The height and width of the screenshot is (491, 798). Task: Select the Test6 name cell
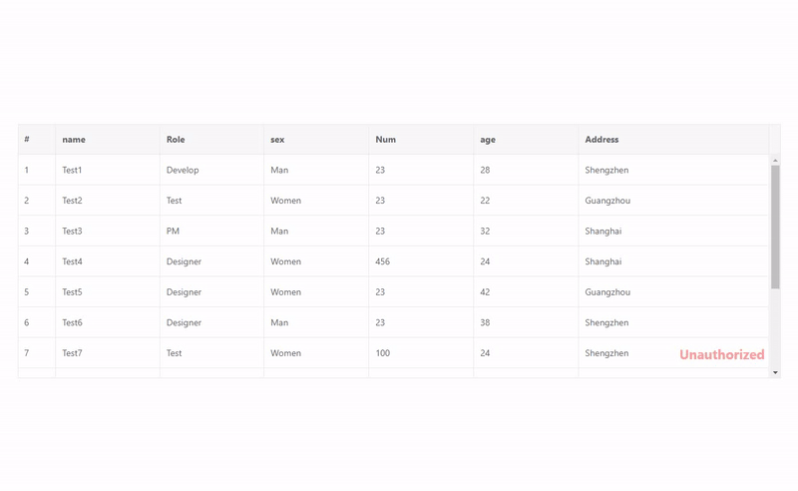click(x=72, y=323)
